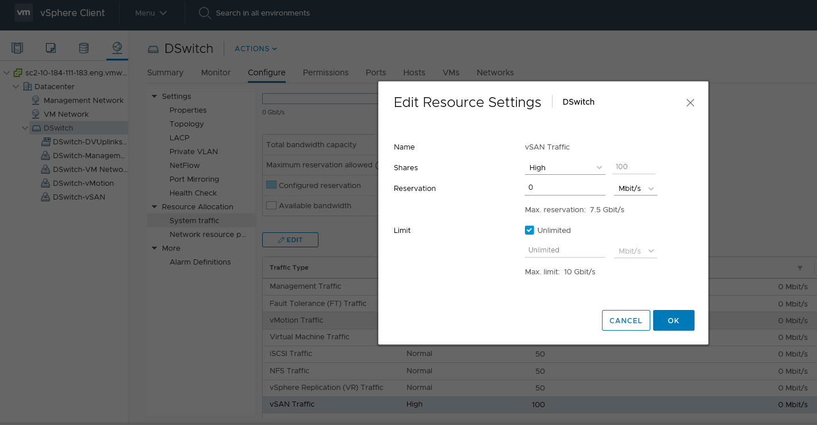Switch to the Permissions tab
Viewport: 817px width, 425px height.
pyautogui.click(x=325, y=72)
